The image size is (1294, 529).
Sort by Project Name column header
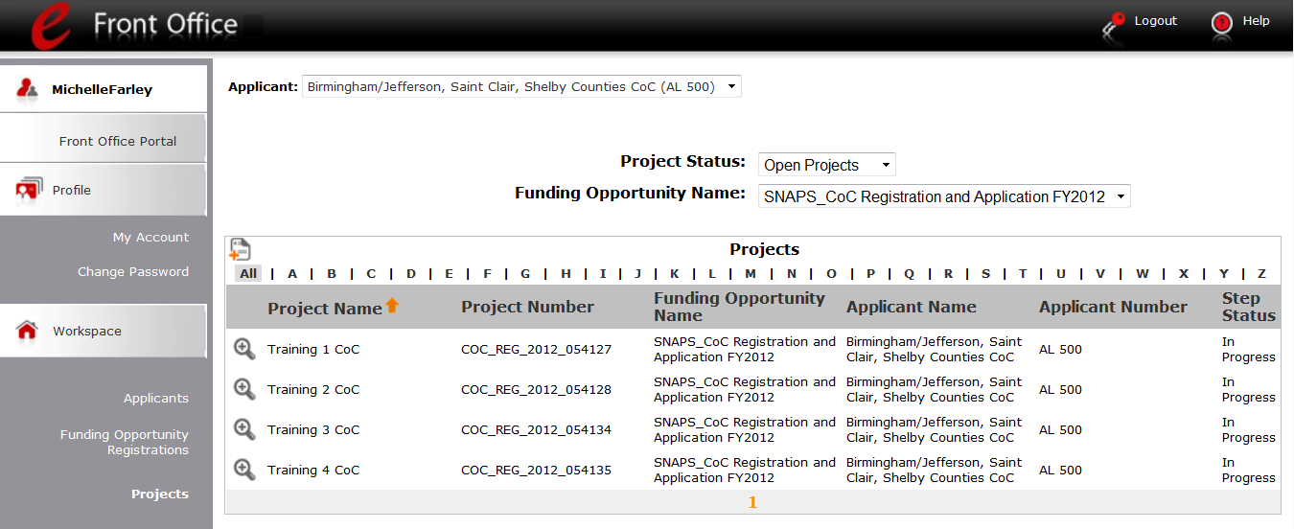click(x=325, y=309)
